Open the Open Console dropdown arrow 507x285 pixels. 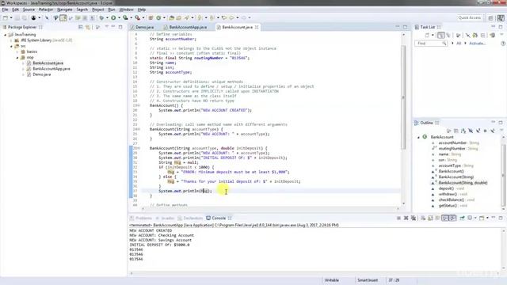point(487,218)
